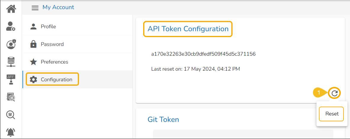Open the document search sidebar icon
This screenshot has height=139, width=350.
click(x=11, y=97)
